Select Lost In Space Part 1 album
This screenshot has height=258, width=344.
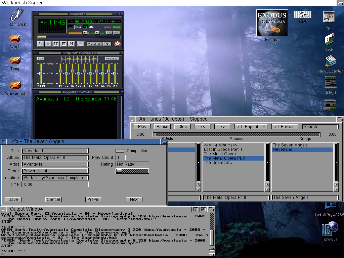pos(233,149)
